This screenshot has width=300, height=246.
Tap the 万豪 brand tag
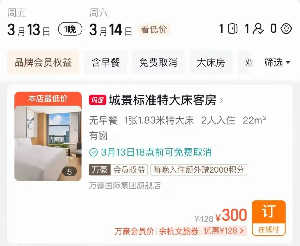click(99, 170)
